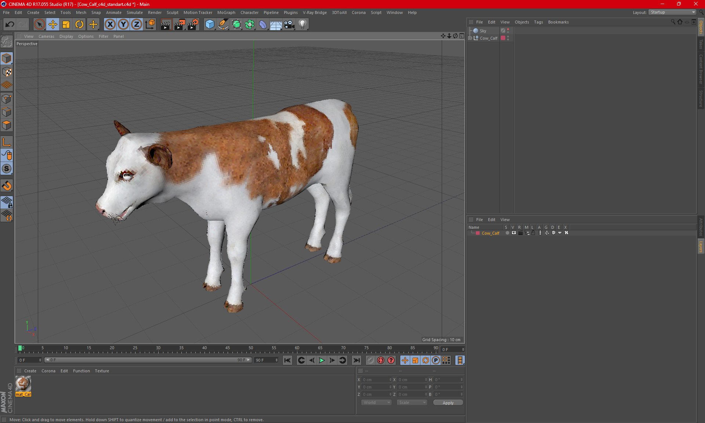Click the Undo arrow icon
The width and height of the screenshot is (705, 423).
point(10,25)
